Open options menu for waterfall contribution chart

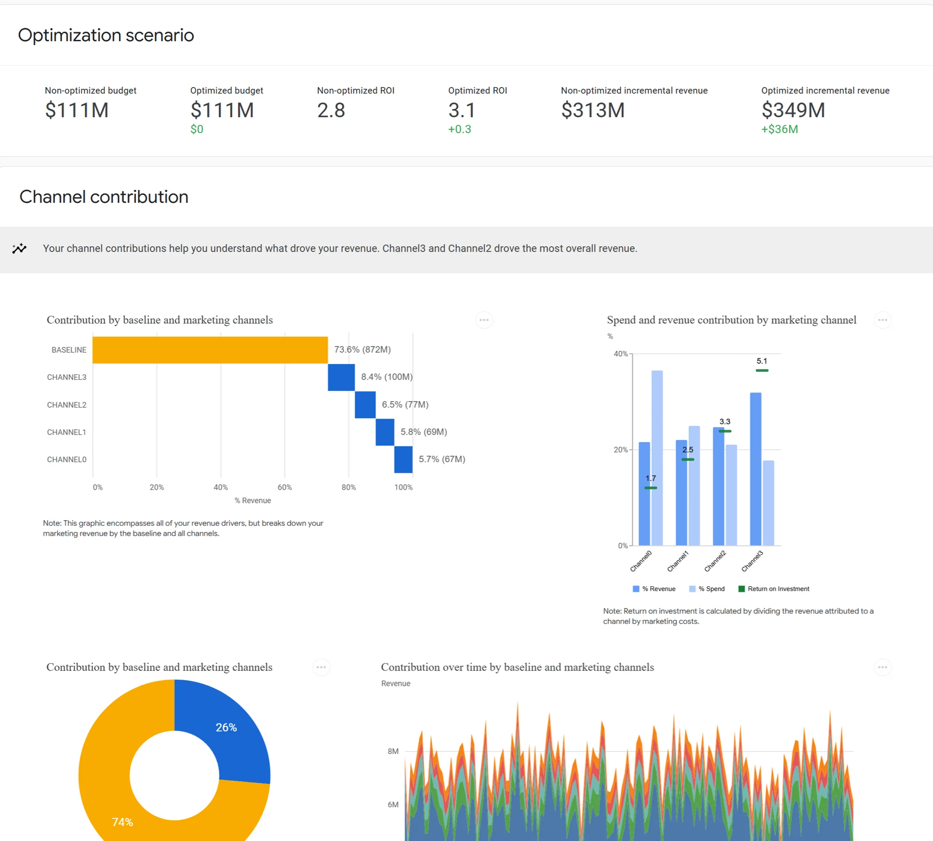484,320
